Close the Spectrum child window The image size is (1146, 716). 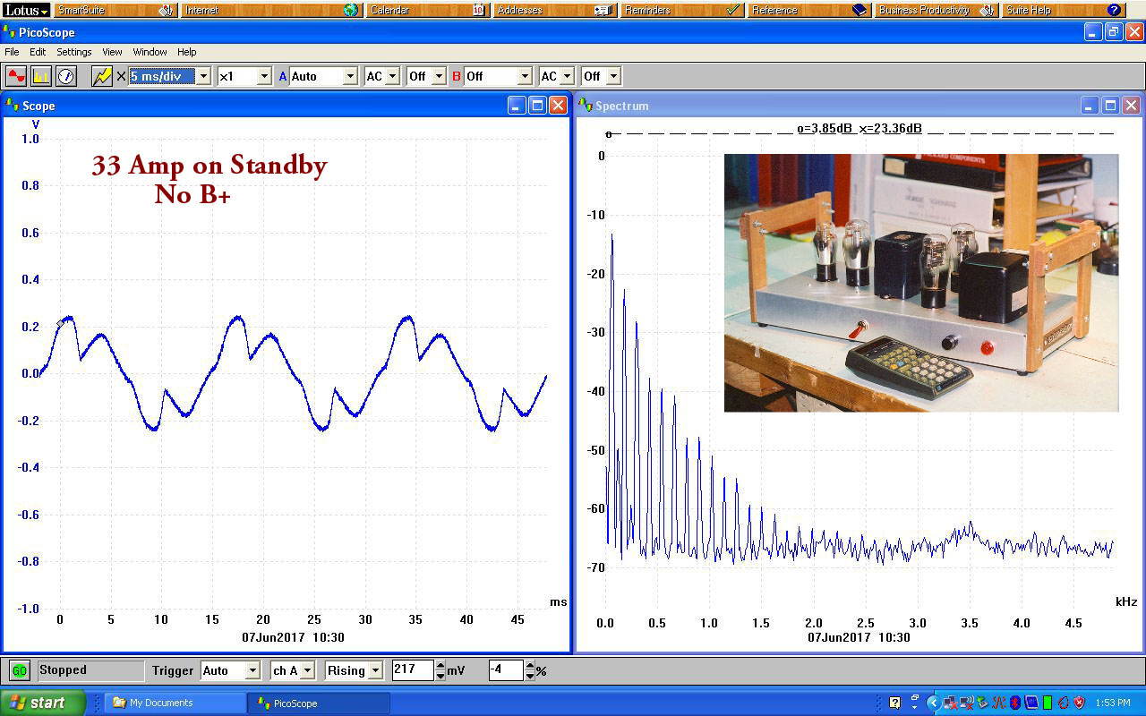click(1131, 106)
